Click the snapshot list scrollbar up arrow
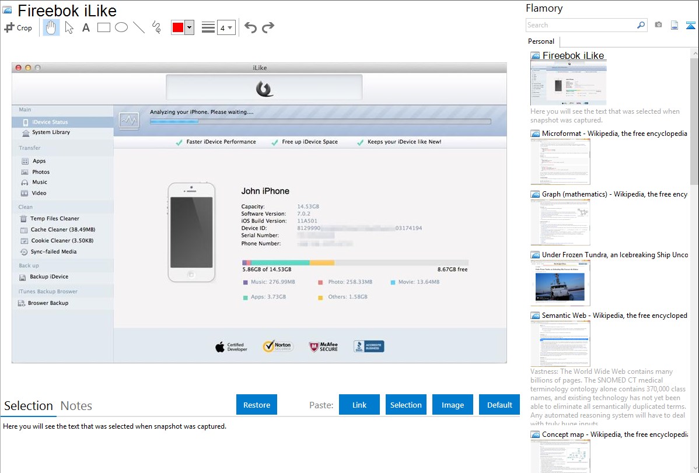Image resolution: width=699 pixels, height=473 pixels. (x=694, y=54)
